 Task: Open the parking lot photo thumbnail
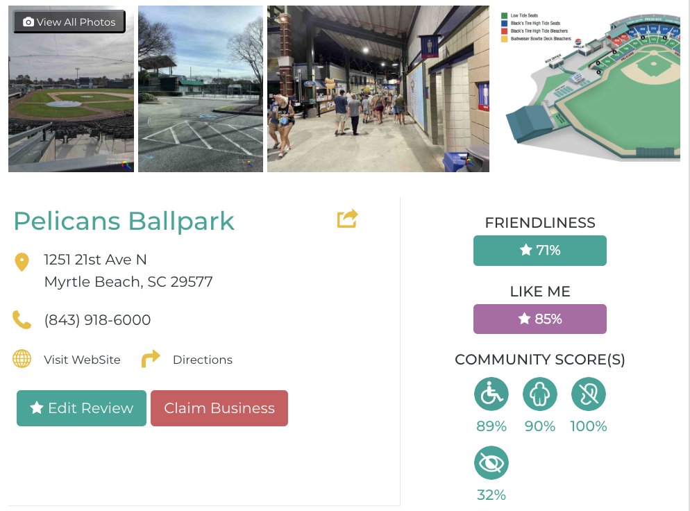pyautogui.click(x=201, y=89)
